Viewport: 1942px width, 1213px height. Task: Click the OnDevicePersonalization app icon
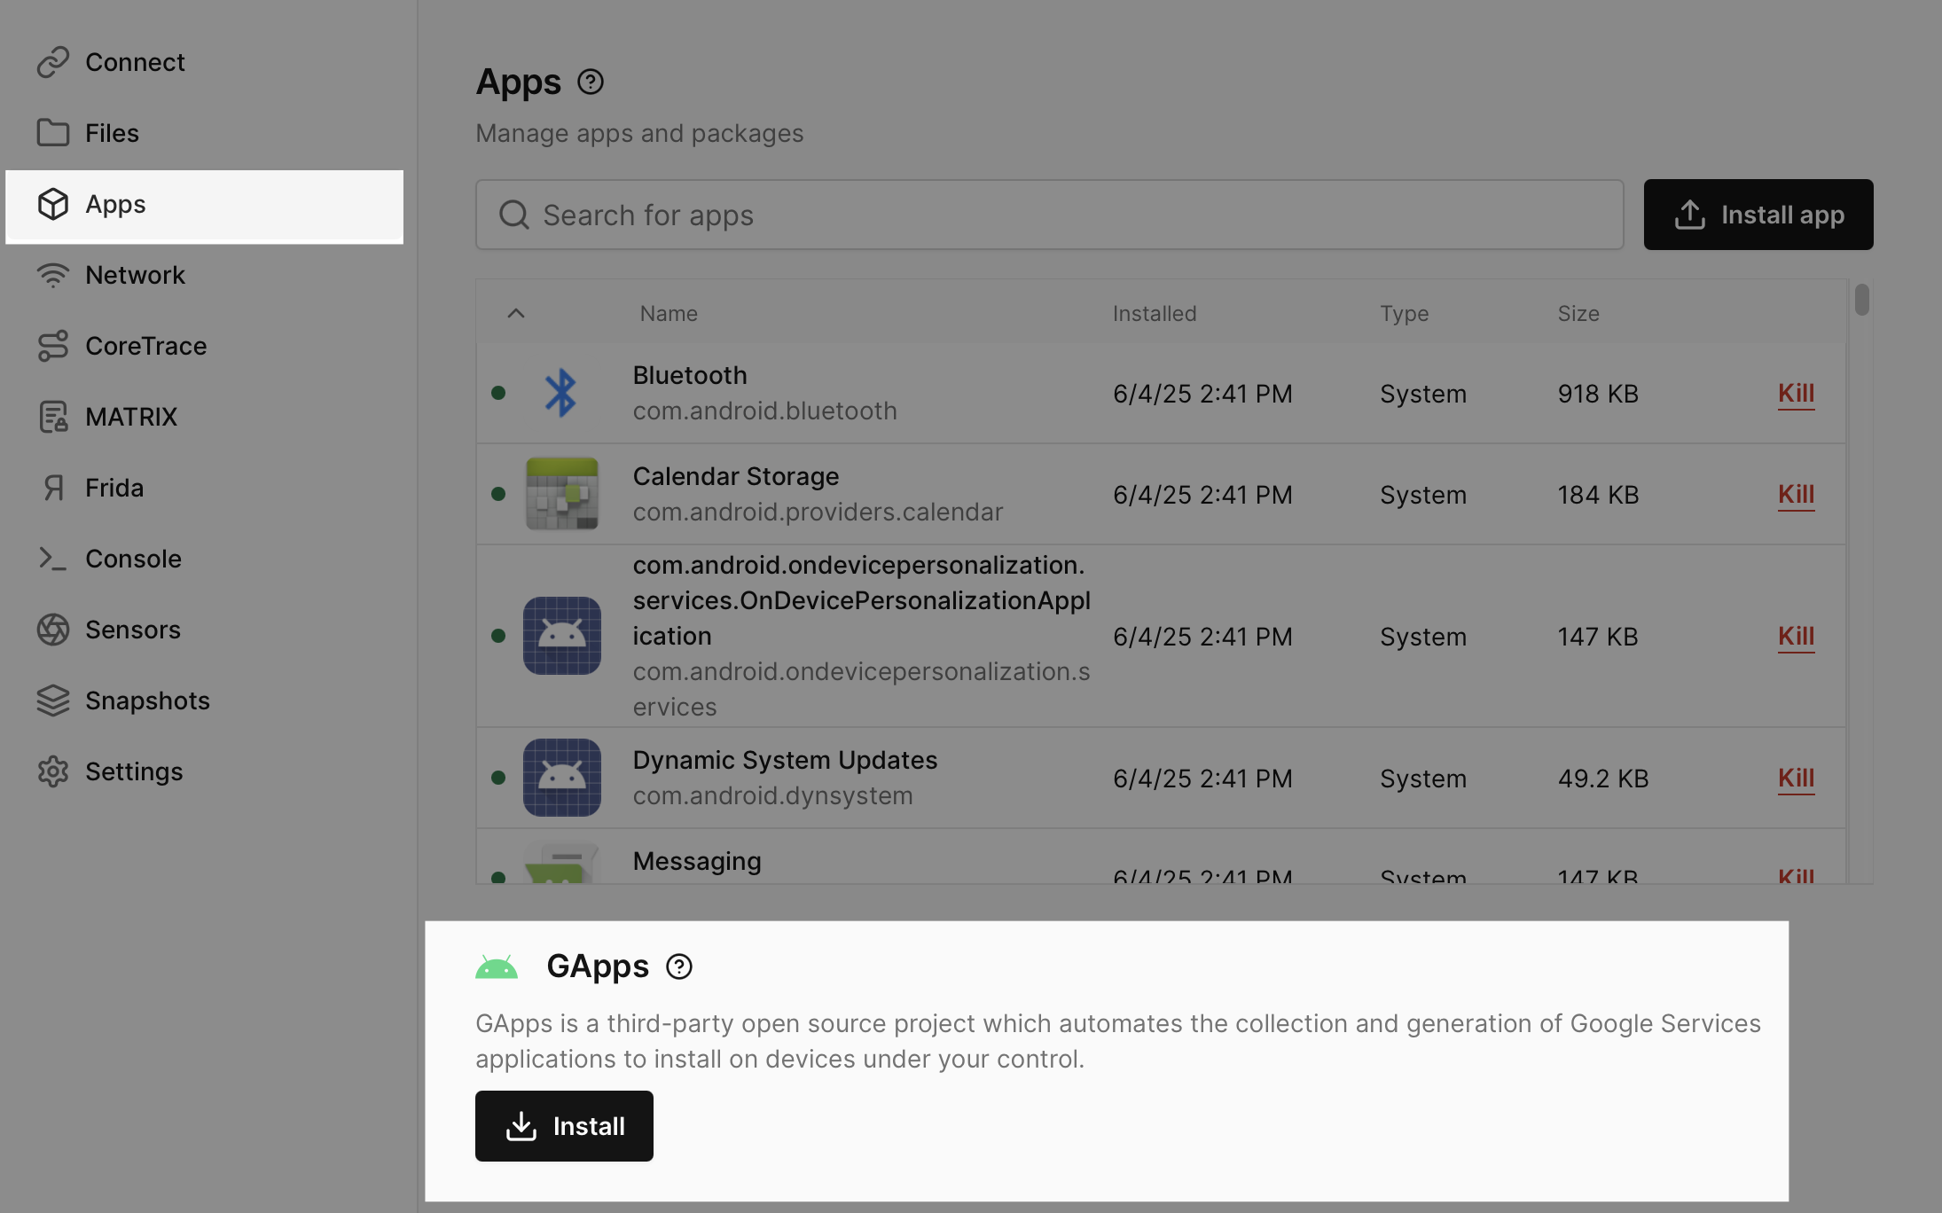tap(562, 636)
